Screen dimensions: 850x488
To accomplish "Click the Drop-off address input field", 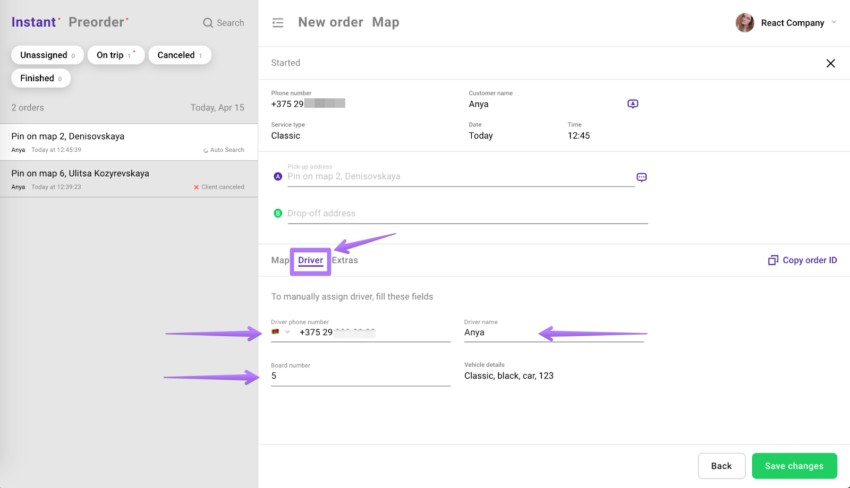I will point(467,213).
